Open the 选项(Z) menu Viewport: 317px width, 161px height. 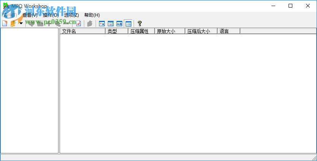[x=71, y=15]
